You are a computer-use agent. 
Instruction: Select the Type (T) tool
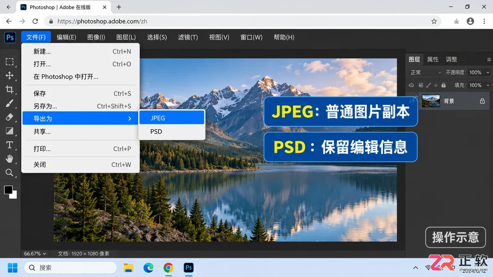(9, 145)
